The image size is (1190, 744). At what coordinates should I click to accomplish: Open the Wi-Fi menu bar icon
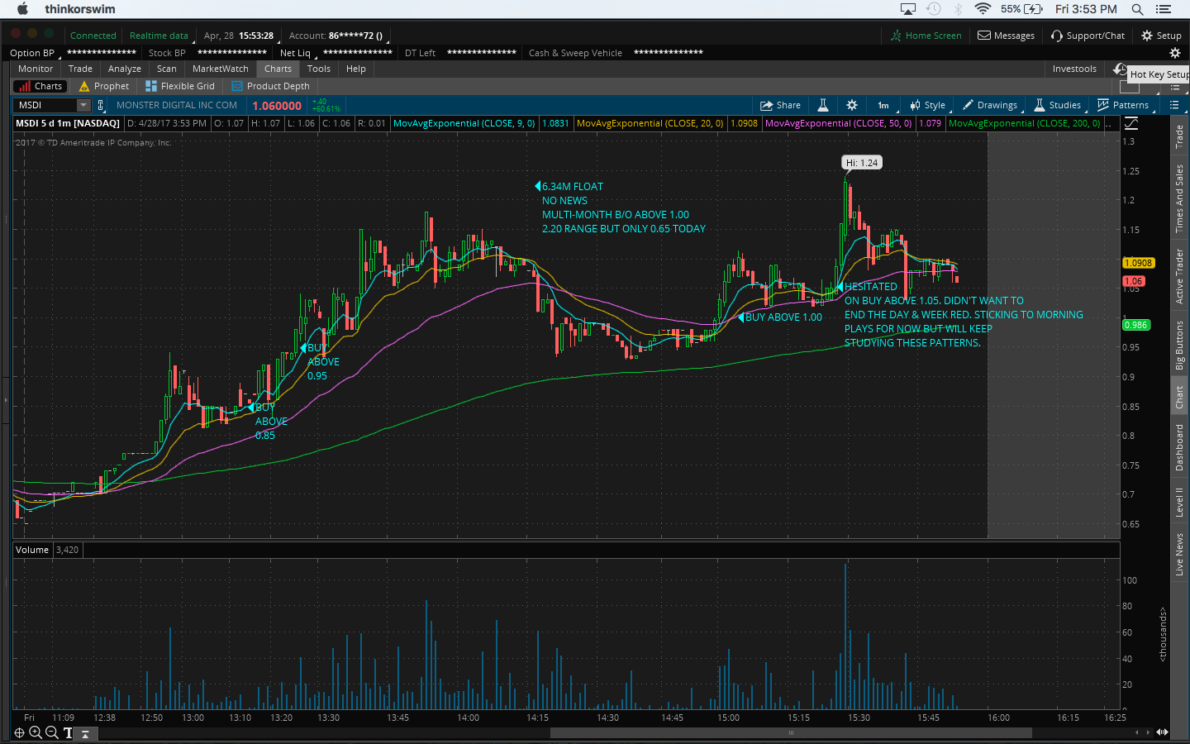click(x=983, y=9)
